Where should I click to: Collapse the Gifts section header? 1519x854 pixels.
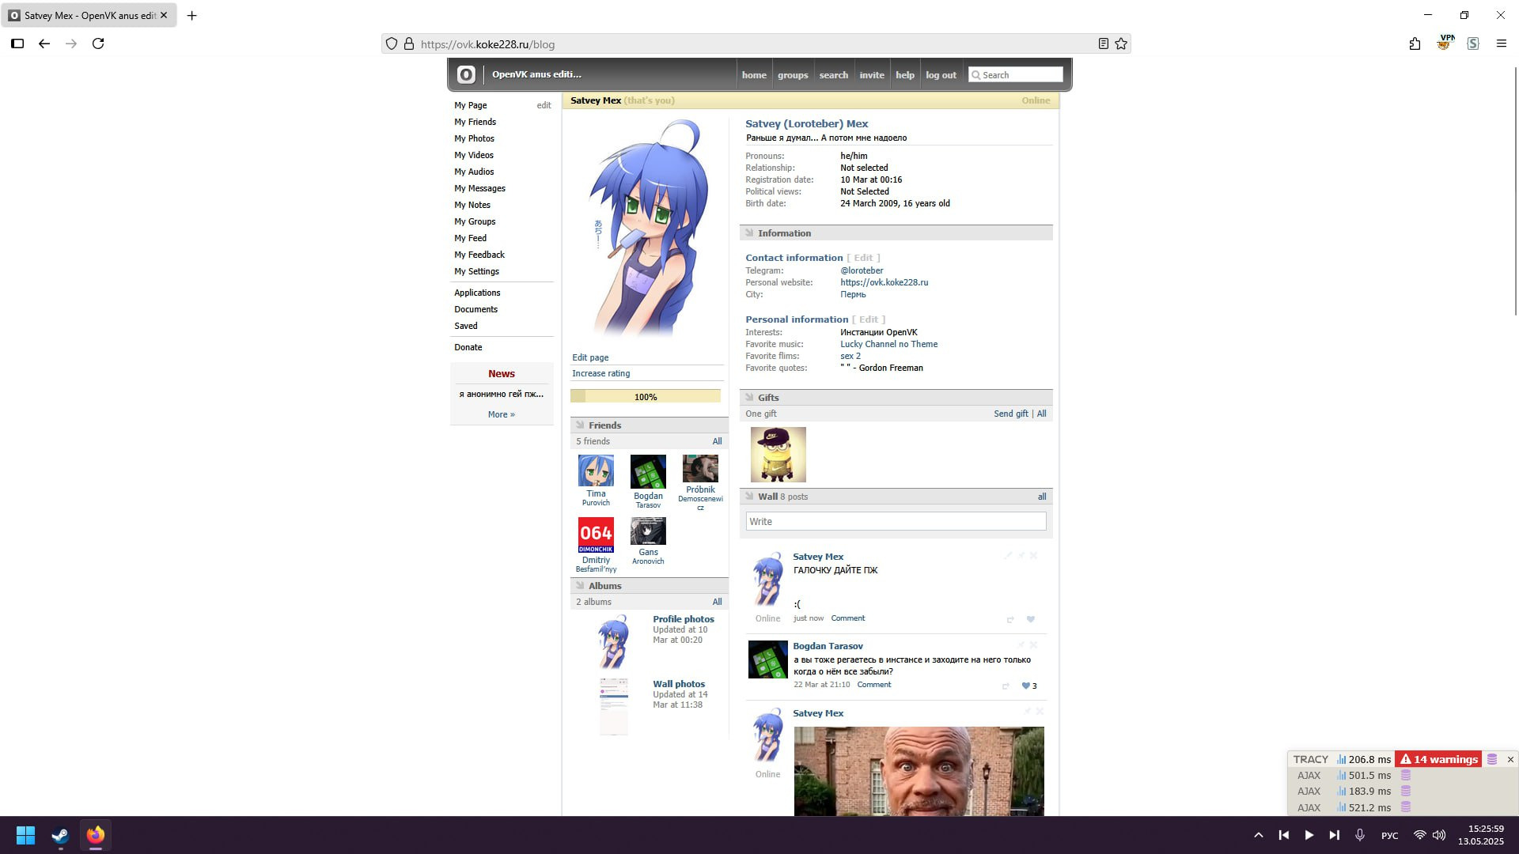tap(896, 398)
